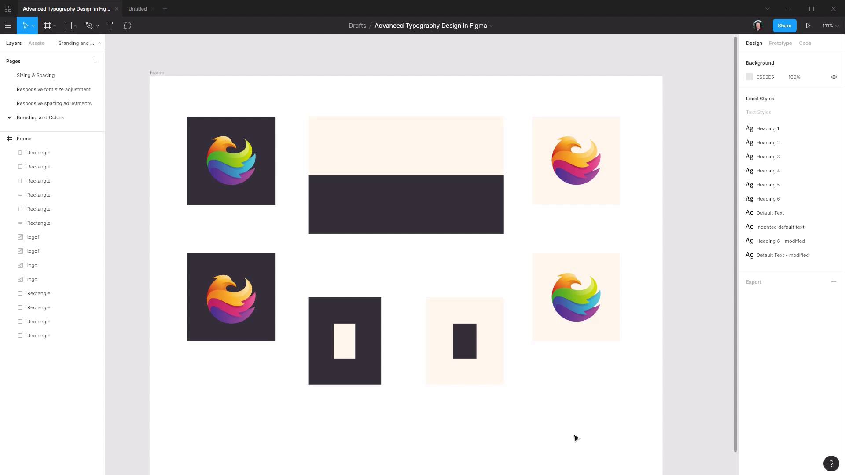Click the user avatar in the toolbar

tap(758, 25)
